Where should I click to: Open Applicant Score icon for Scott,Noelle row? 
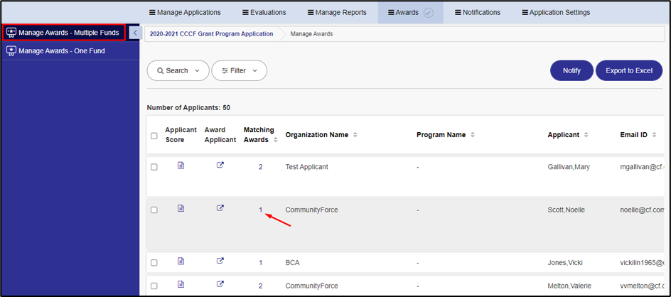(x=181, y=208)
